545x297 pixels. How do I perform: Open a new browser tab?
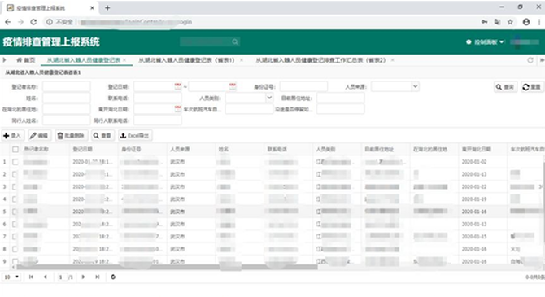[x=107, y=7]
